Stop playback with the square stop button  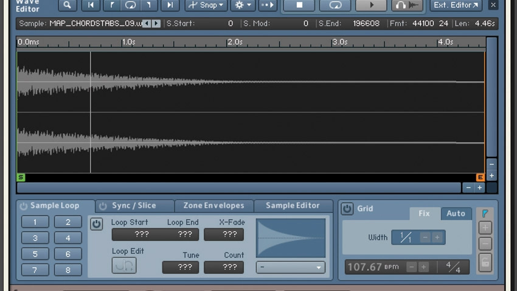[299, 5]
